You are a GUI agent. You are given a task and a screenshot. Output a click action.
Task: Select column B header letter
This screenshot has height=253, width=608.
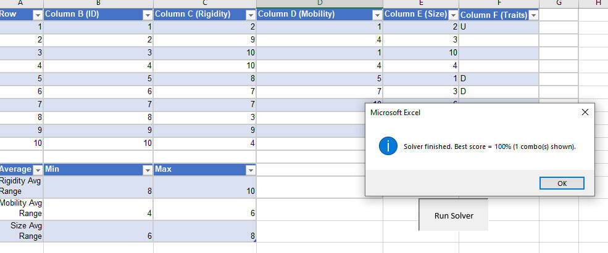(98, 3)
